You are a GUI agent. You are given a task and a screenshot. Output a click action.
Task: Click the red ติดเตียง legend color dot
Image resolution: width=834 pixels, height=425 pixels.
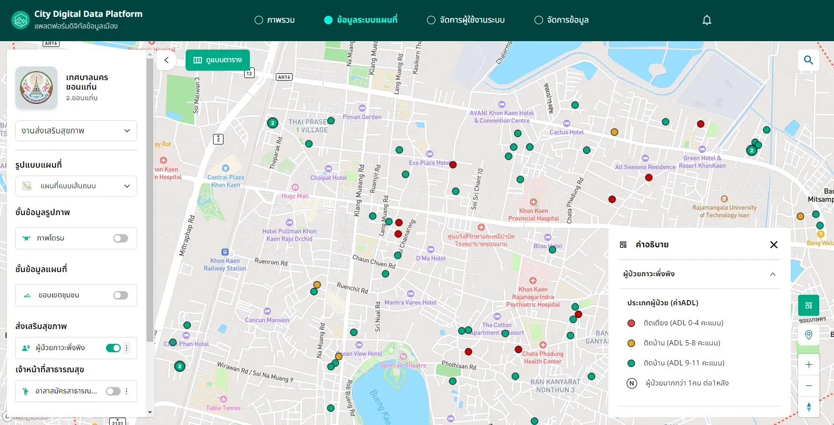pyautogui.click(x=631, y=323)
